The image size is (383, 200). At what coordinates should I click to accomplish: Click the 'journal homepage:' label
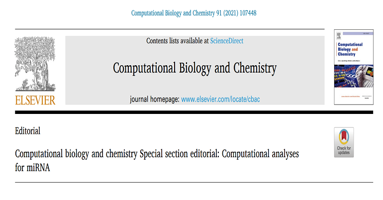click(x=154, y=100)
